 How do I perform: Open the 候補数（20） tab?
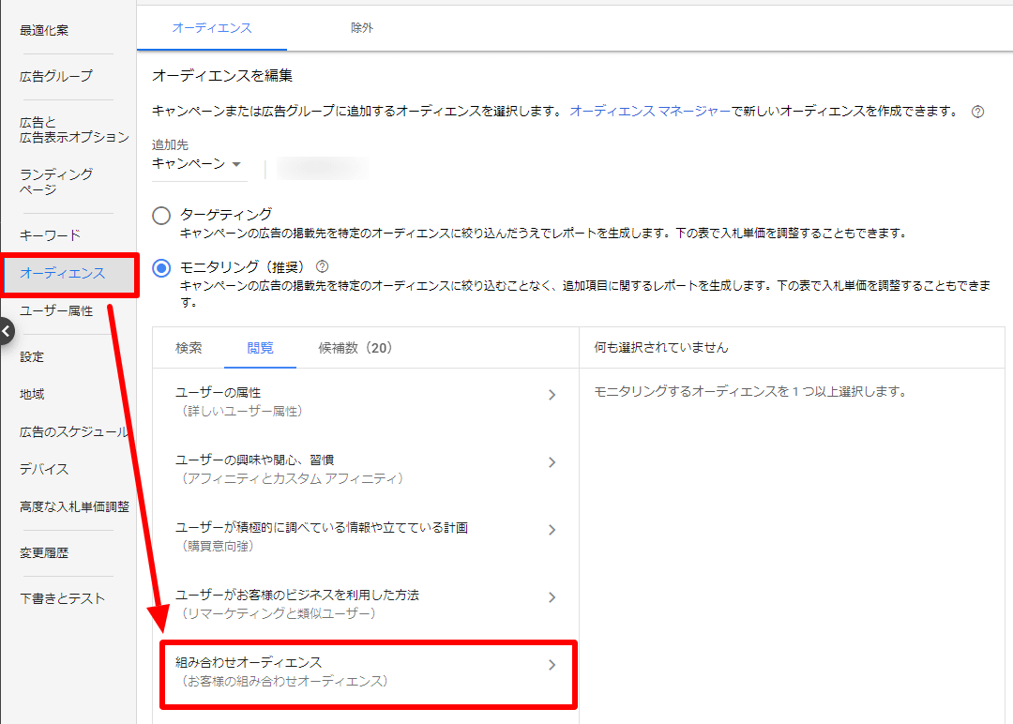pos(355,348)
